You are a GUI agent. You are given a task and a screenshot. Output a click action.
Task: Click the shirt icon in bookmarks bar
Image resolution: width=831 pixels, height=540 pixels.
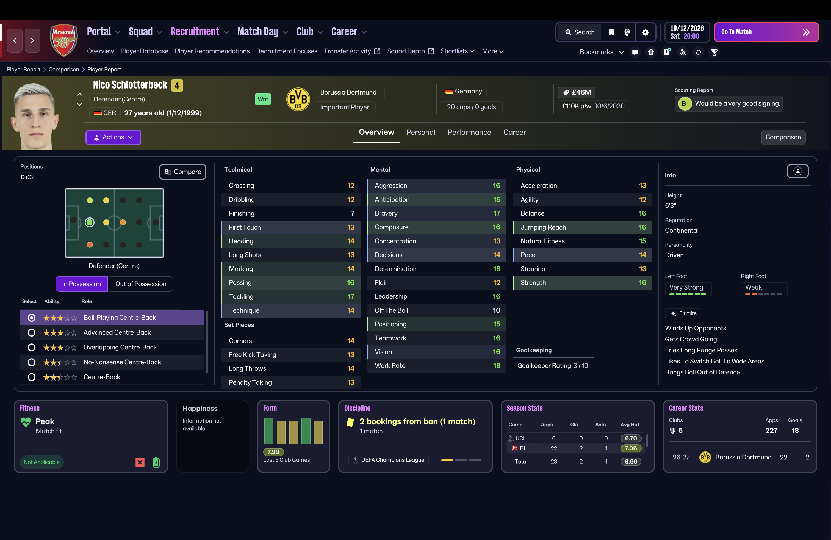651,52
